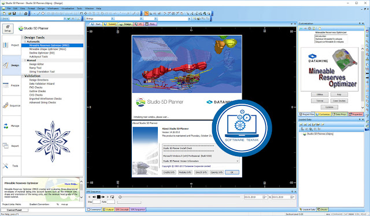Open the Properties tab

point(356,114)
